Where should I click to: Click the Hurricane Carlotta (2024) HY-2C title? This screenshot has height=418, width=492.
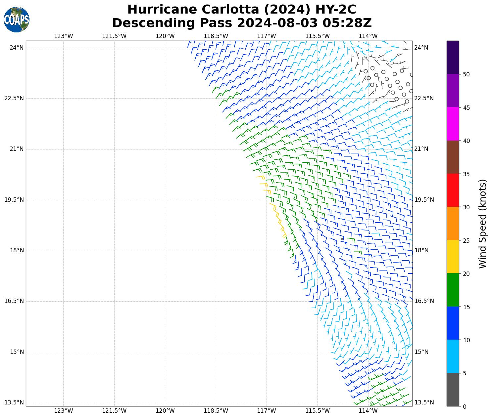pyautogui.click(x=242, y=10)
